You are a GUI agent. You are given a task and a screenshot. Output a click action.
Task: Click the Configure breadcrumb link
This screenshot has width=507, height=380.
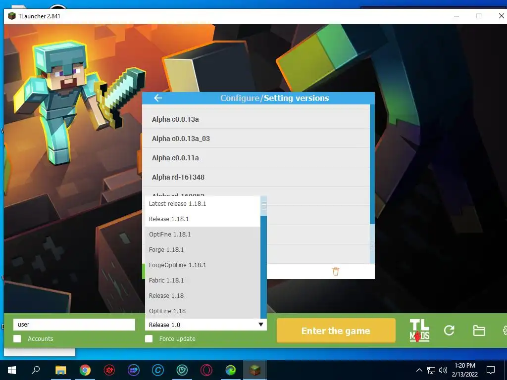point(240,98)
